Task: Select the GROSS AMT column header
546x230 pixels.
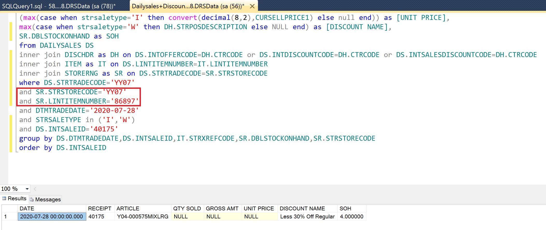Action: click(222, 209)
